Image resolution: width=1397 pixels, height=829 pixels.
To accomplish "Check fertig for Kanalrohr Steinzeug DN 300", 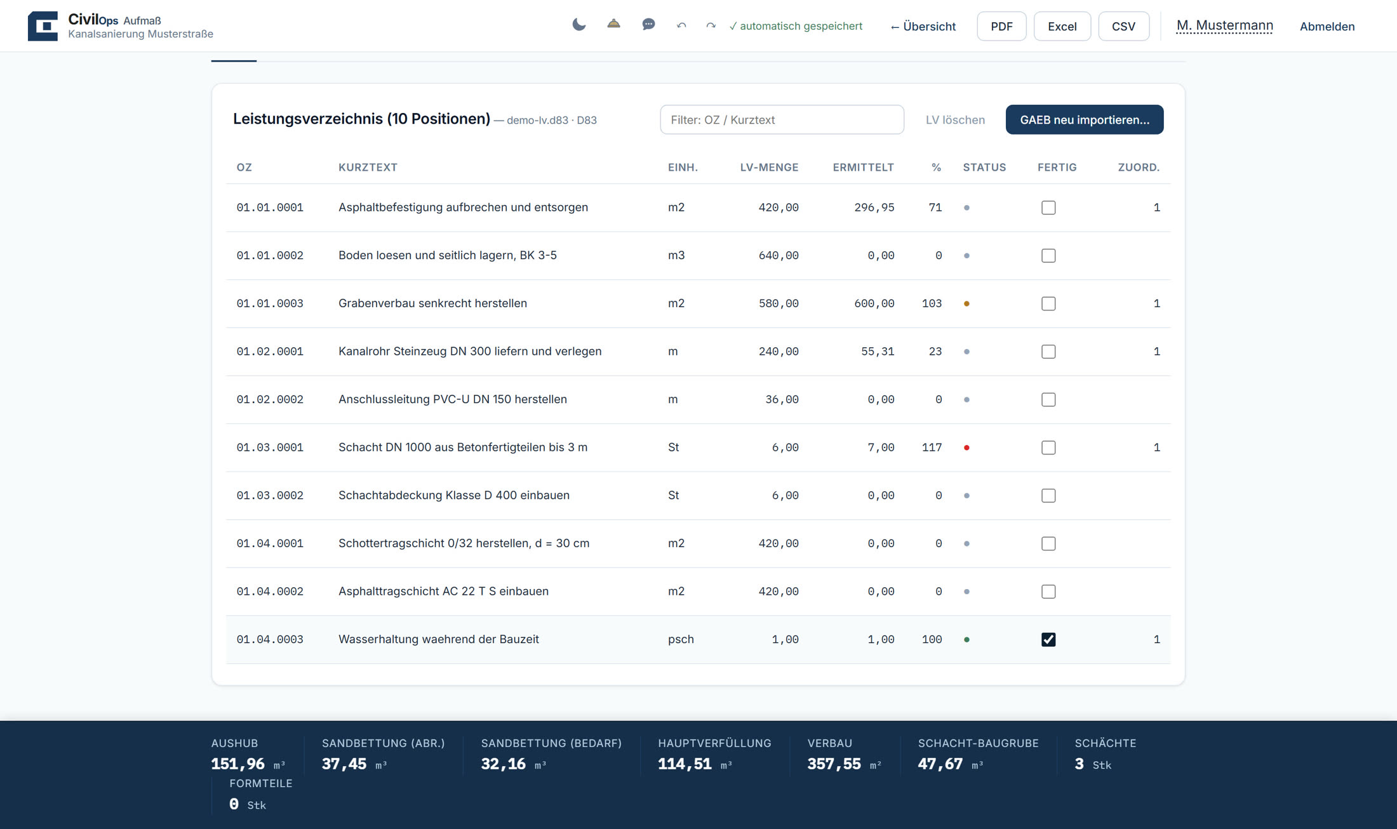I will pos(1048,352).
